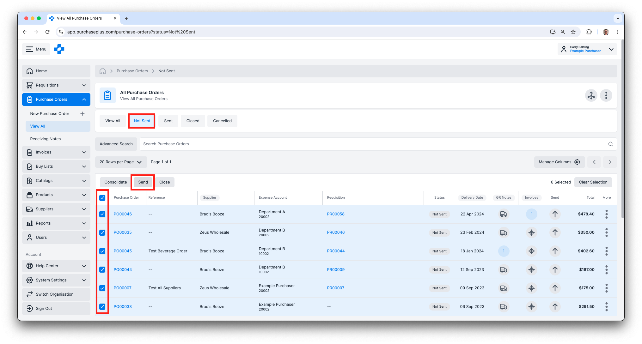
Task: Click the invoice crosshair icon for PO00035
Action: pyautogui.click(x=531, y=232)
